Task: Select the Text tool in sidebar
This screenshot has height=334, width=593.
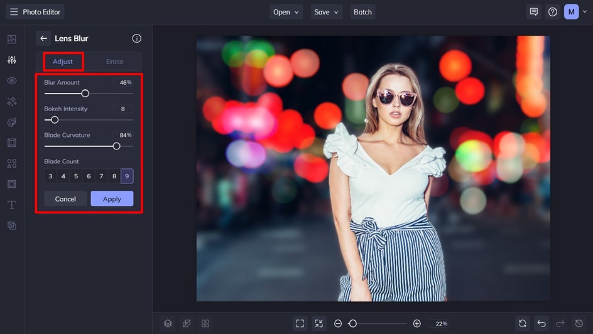Action: tap(11, 205)
